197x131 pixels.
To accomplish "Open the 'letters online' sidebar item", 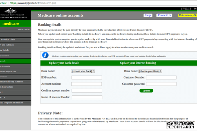I will tap(15, 66).
